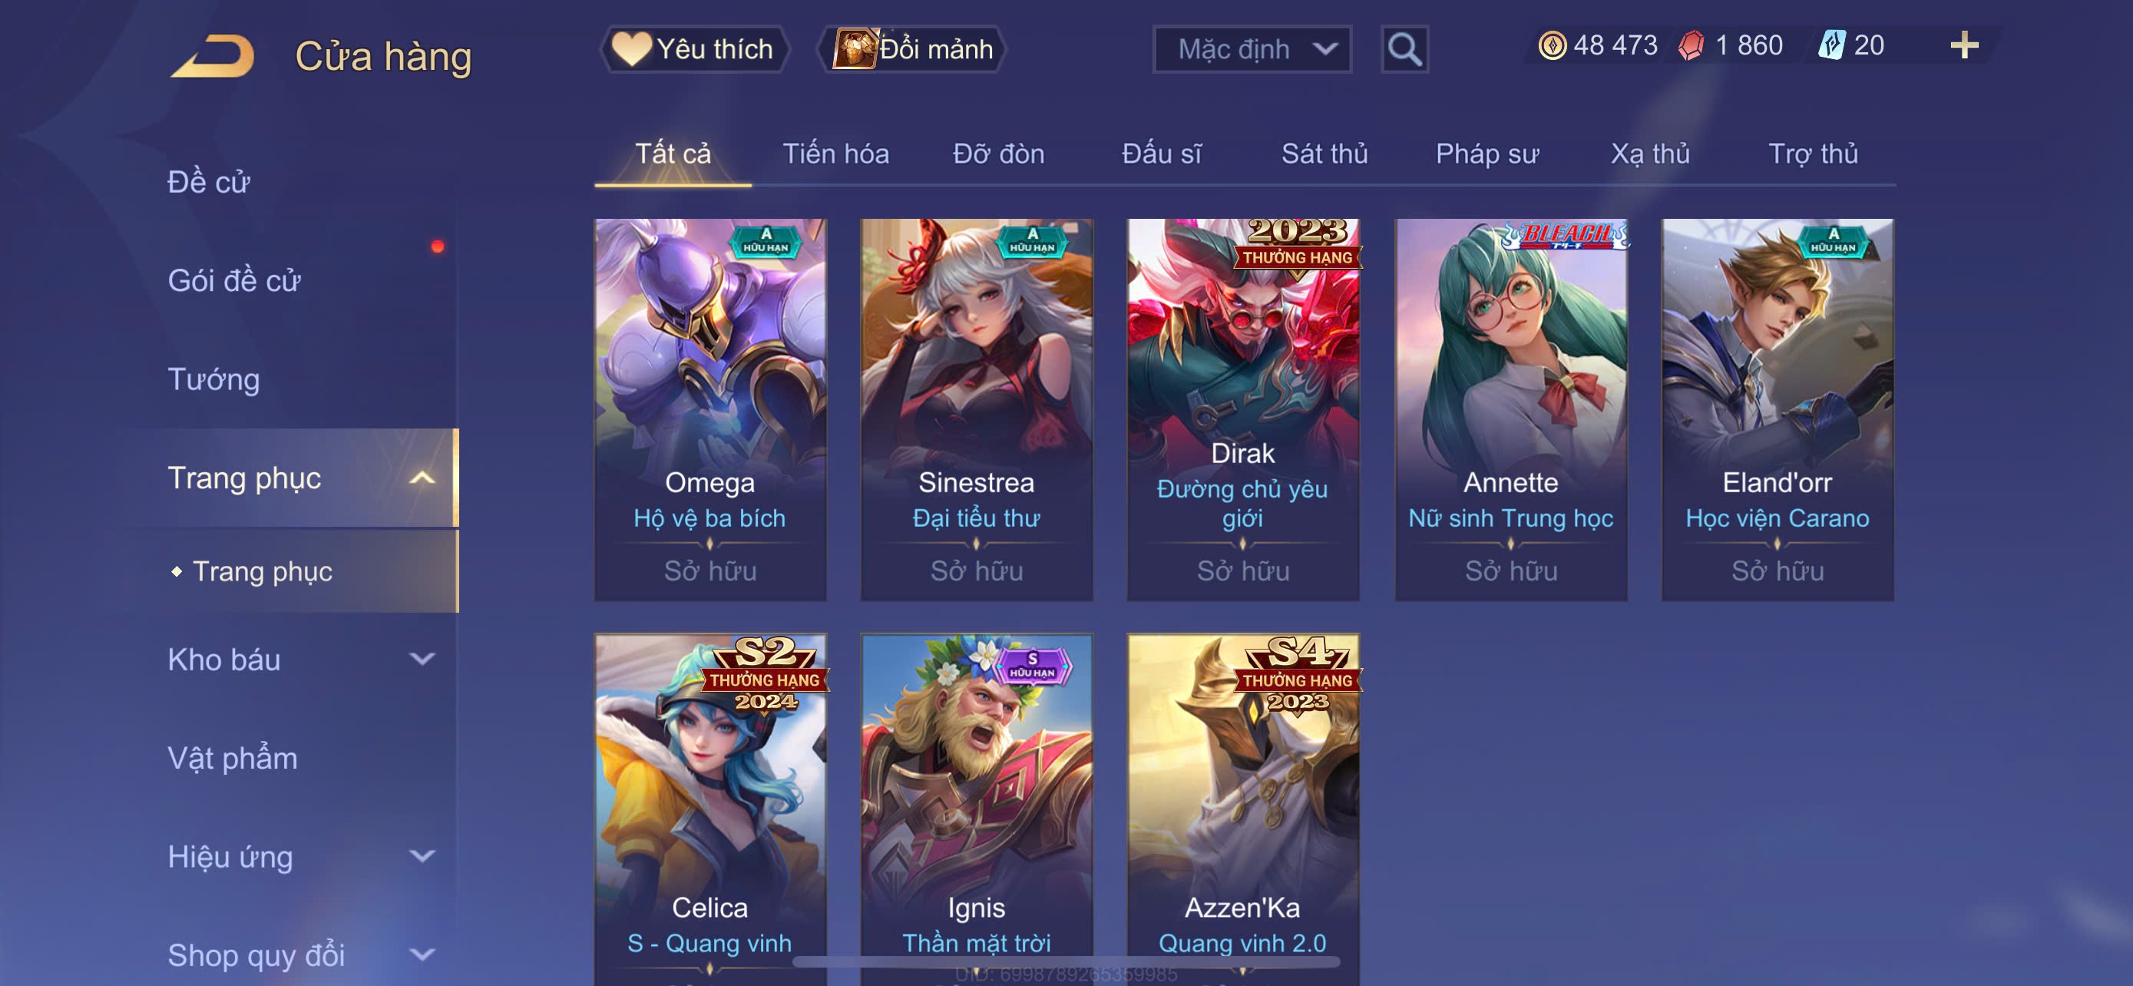The width and height of the screenshot is (2133, 986).
Task: Open the Mặc định sort dropdown
Action: (x=1252, y=50)
